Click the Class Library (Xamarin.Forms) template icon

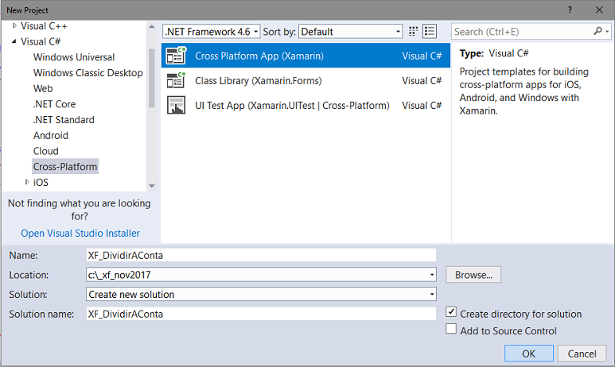point(176,80)
